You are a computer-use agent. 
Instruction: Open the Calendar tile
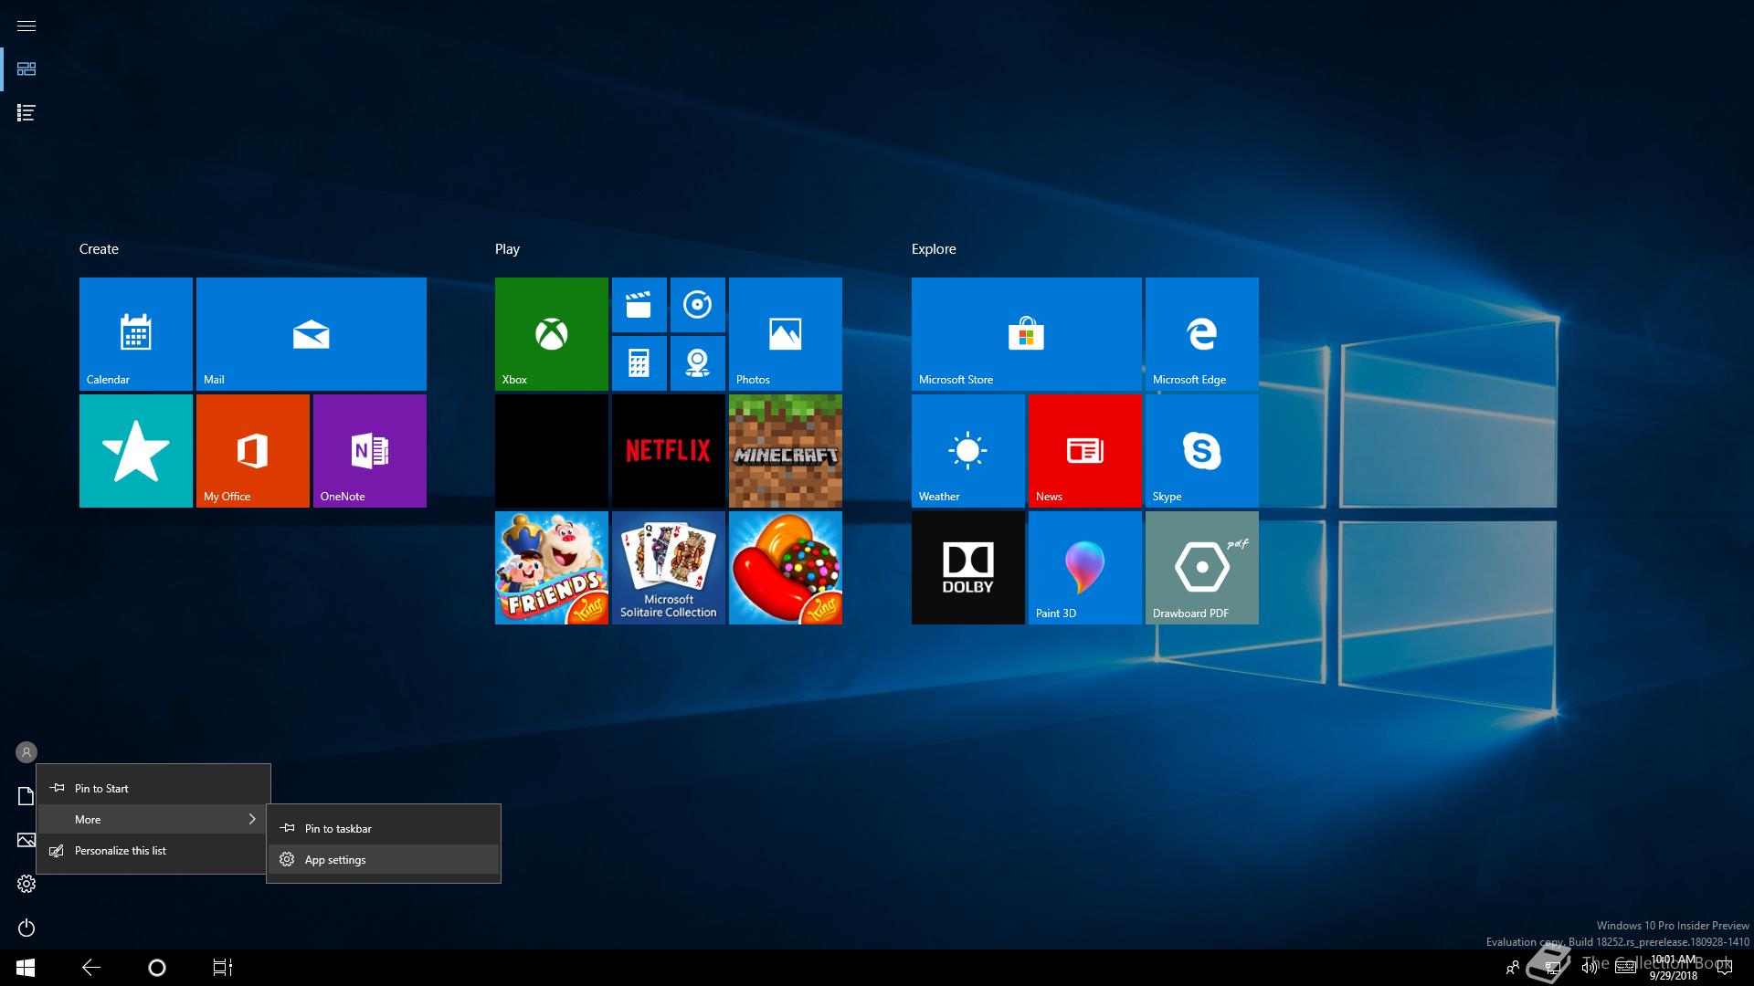[x=136, y=334]
